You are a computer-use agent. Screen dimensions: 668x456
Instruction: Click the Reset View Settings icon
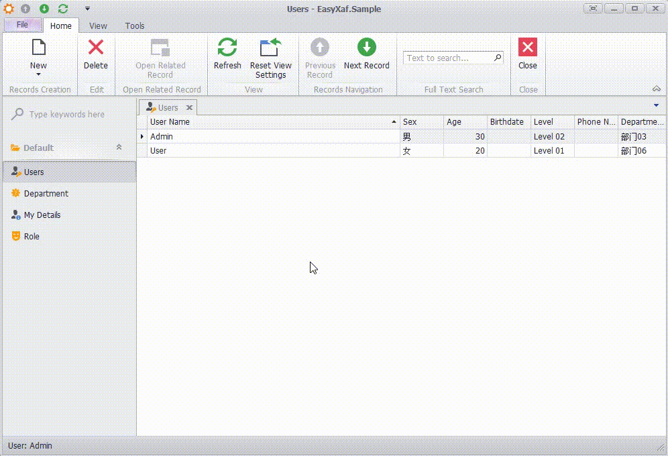click(270, 48)
